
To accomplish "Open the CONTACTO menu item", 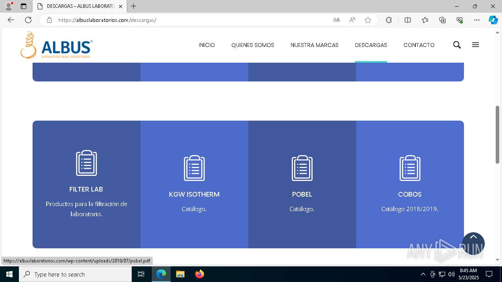I will coord(419,45).
